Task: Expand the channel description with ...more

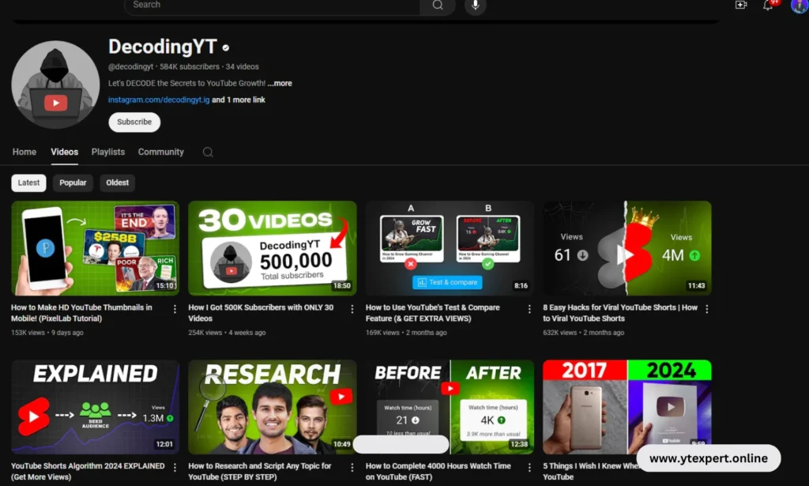Action: (x=280, y=82)
